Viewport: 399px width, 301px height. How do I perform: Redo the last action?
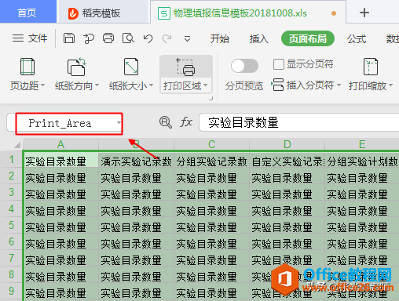tap(167, 38)
